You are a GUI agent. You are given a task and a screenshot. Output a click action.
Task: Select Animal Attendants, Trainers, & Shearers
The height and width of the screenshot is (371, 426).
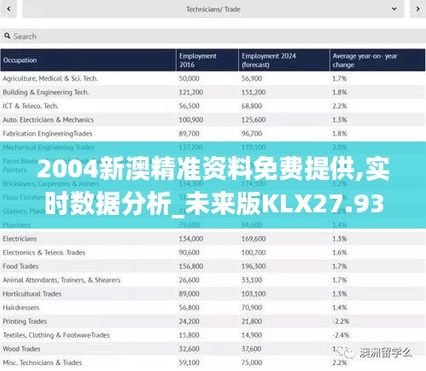click(x=213, y=280)
